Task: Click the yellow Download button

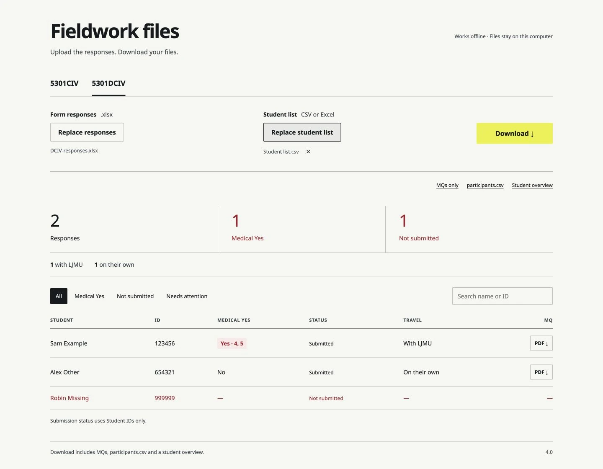Action: [x=514, y=134]
